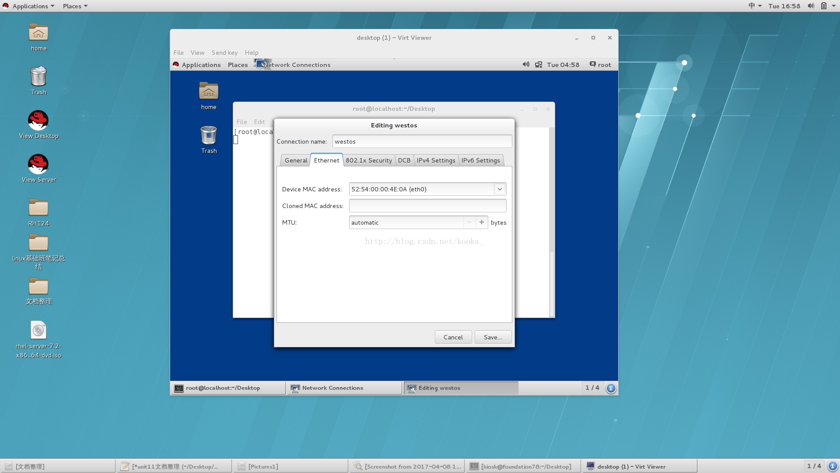Viewport: 840px width, 473px height.
Task: Open the host Applications menu
Action: click(x=33, y=6)
